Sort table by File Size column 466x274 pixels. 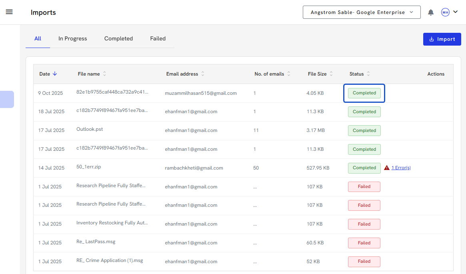coord(331,74)
